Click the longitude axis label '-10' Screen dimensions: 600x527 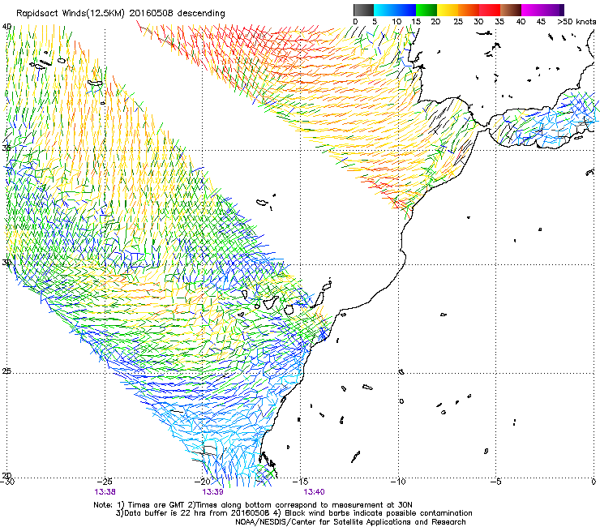point(398,482)
